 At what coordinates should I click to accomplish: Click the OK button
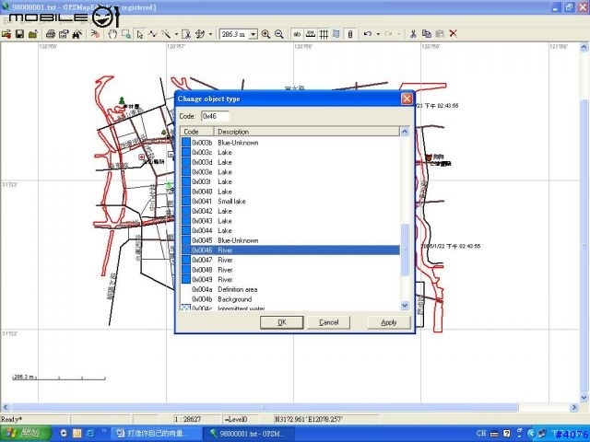coord(281,322)
